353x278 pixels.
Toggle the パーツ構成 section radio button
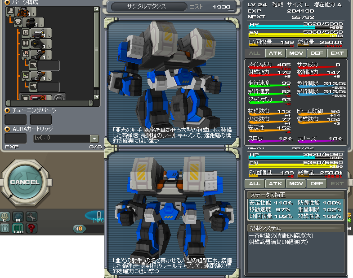tap(7, 2)
